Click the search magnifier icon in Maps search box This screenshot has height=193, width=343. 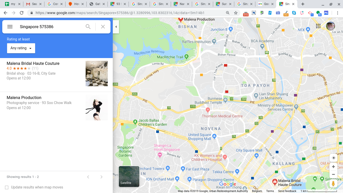point(88,27)
